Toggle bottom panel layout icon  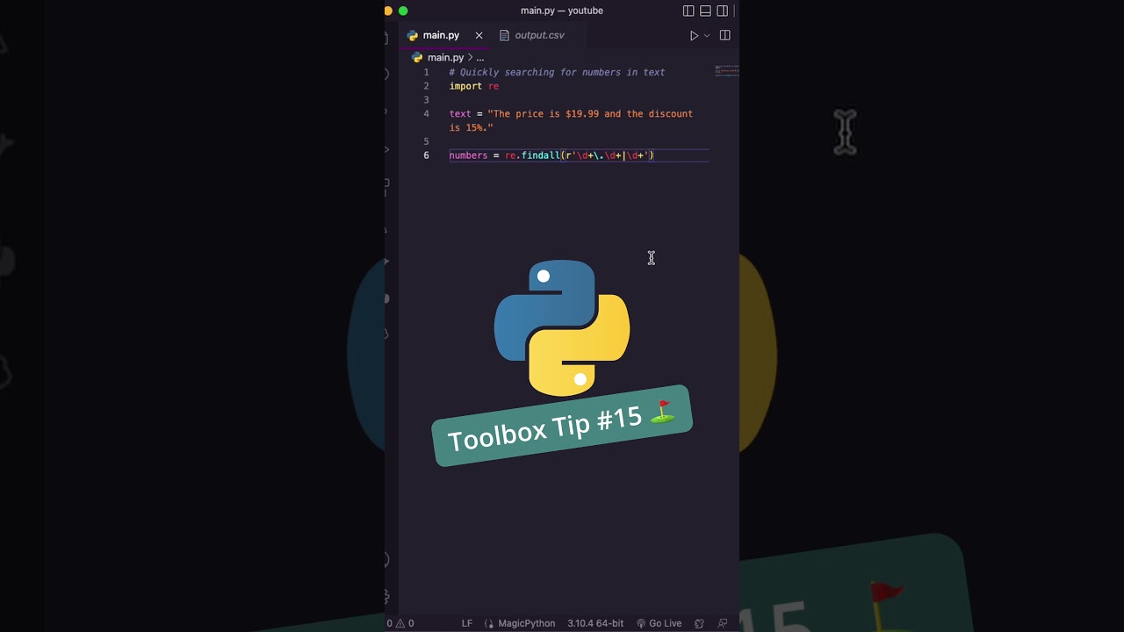[x=705, y=11]
